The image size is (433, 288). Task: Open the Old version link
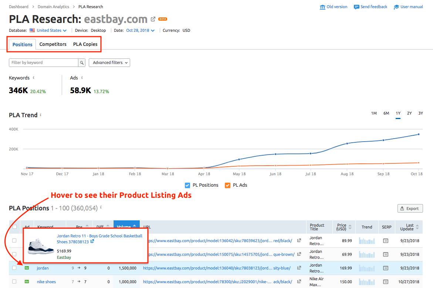tap(337, 7)
